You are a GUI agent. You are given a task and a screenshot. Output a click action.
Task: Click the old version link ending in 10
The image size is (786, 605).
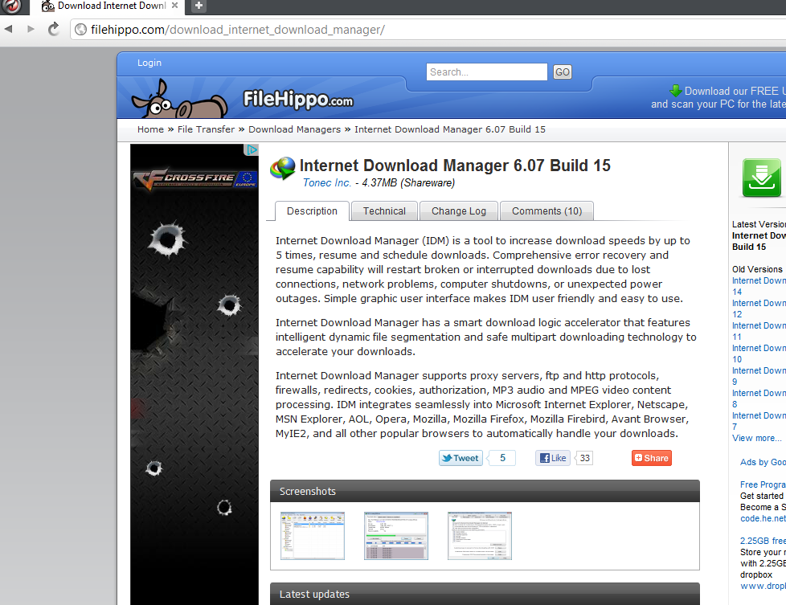pos(759,354)
